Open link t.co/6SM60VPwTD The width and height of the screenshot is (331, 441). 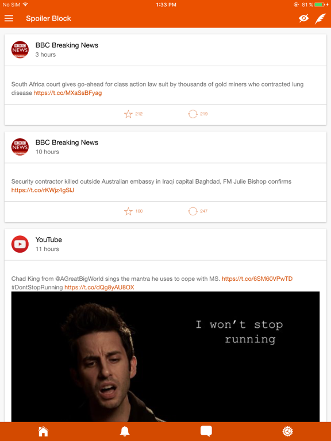click(257, 278)
